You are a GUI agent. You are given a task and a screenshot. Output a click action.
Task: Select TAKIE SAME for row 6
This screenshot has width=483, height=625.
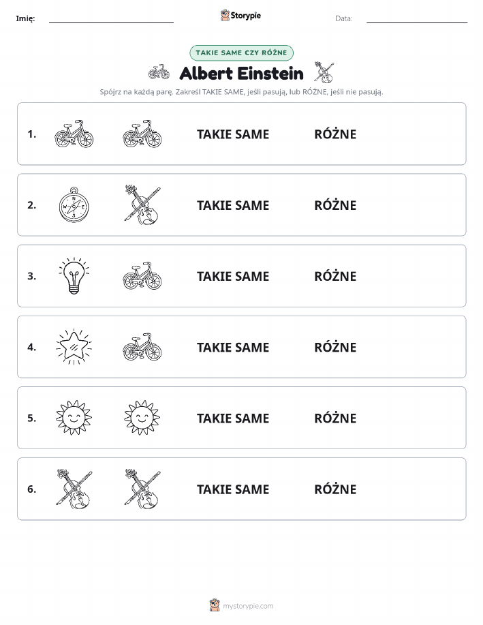point(233,489)
